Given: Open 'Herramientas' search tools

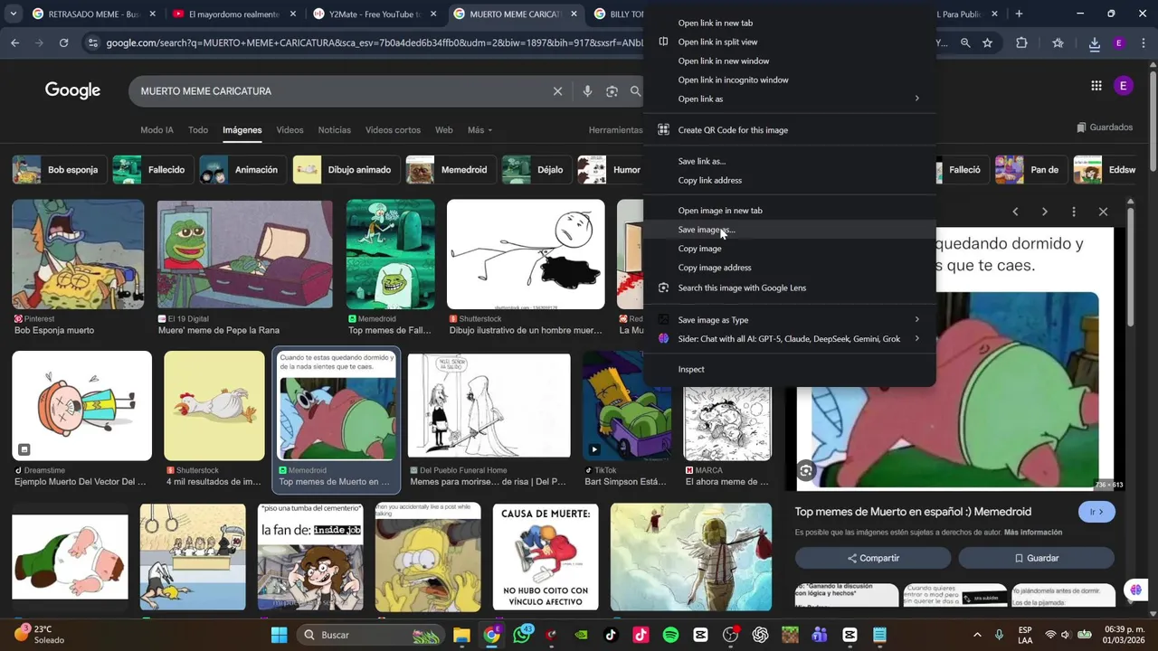Looking at the screenshot, I should [615, 130].
